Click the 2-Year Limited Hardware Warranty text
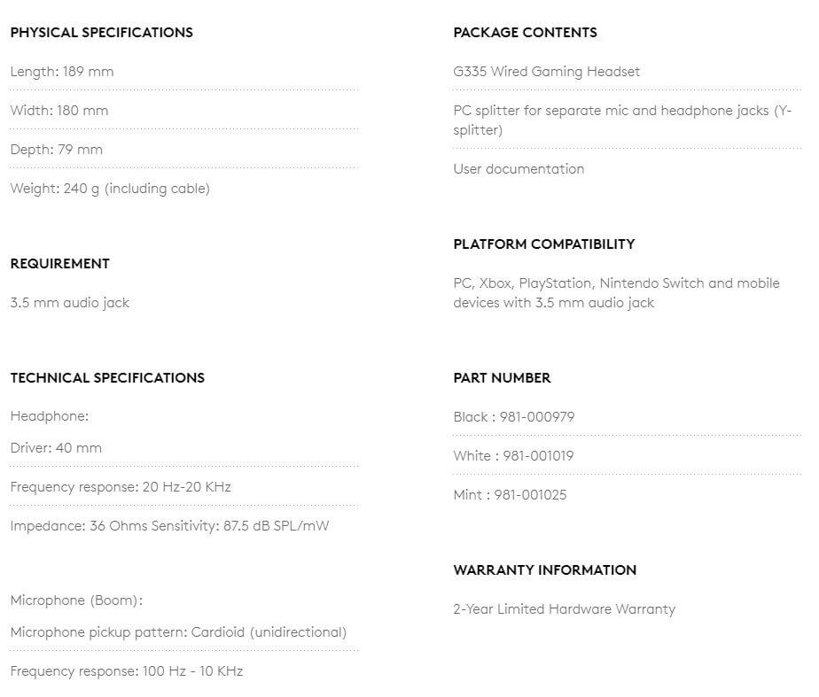 564,609
